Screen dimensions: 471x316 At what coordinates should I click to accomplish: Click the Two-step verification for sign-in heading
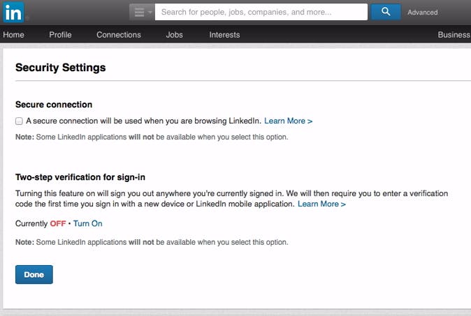[x=80, y=178]
